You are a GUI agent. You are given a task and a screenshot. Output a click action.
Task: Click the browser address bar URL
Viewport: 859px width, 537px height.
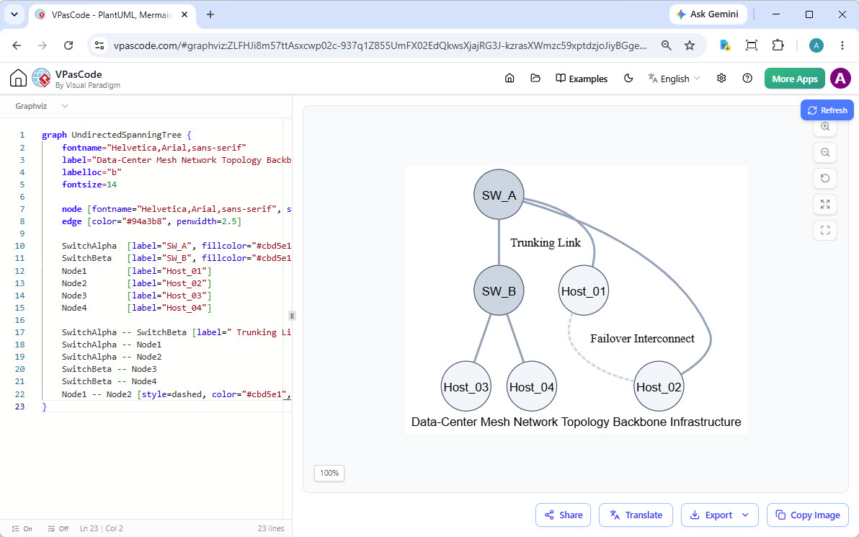click(x=380, y=45)
